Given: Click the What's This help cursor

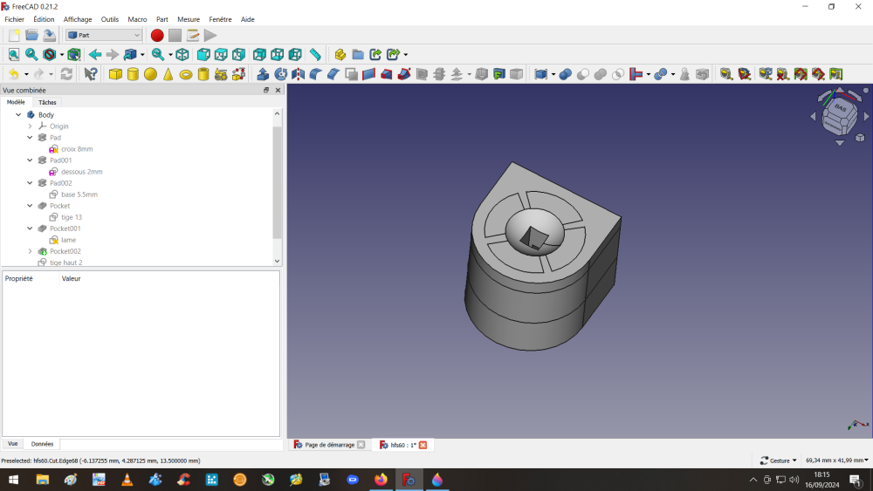Looking at the screenshot, I should pos(90,74).
